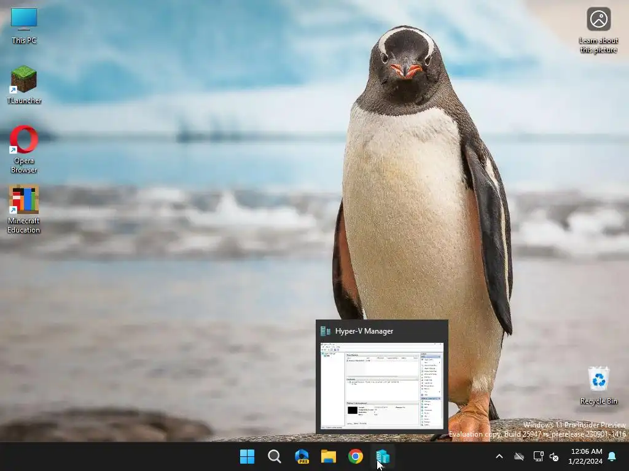Image resolution: width=629 pixels, height=471 pixels.
Task: Click the Learn about this picture icon
Action: (x=598, y=31)
